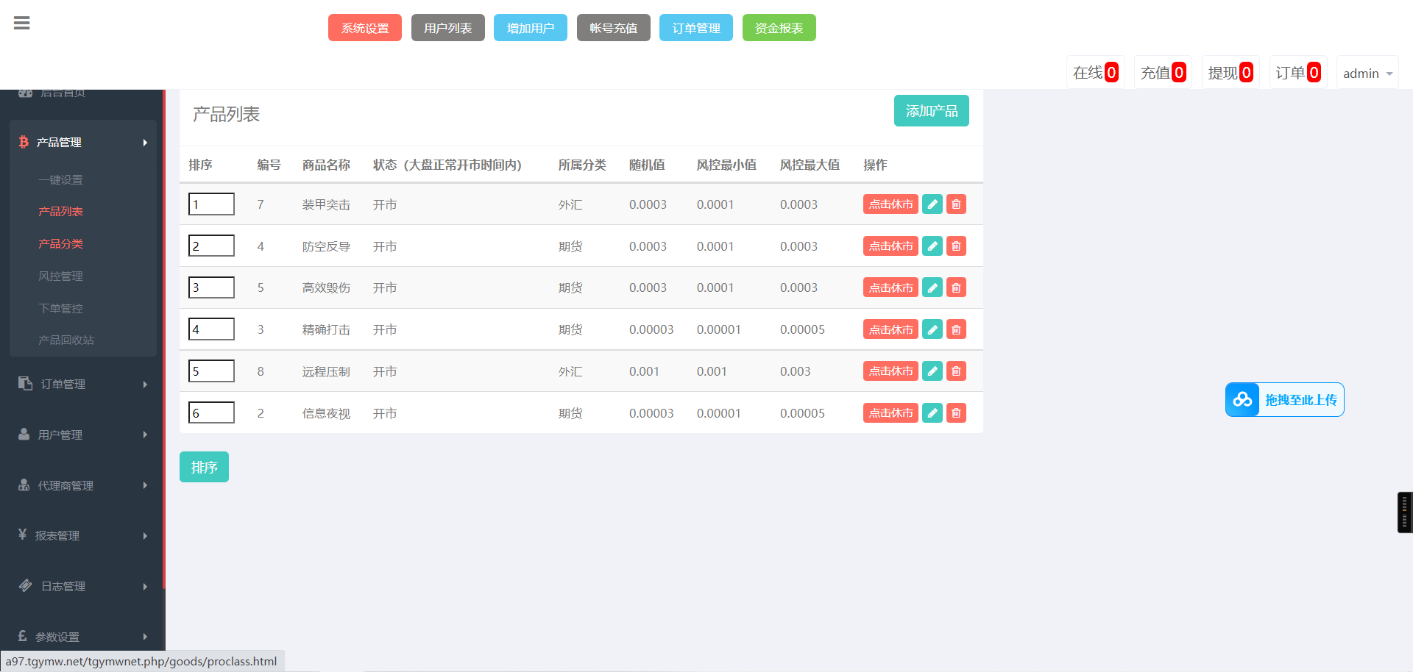The width and height of the screenshot is (1413, 672).
Task: Open 产品分类 in the sidebar
Action: [60, 243]
